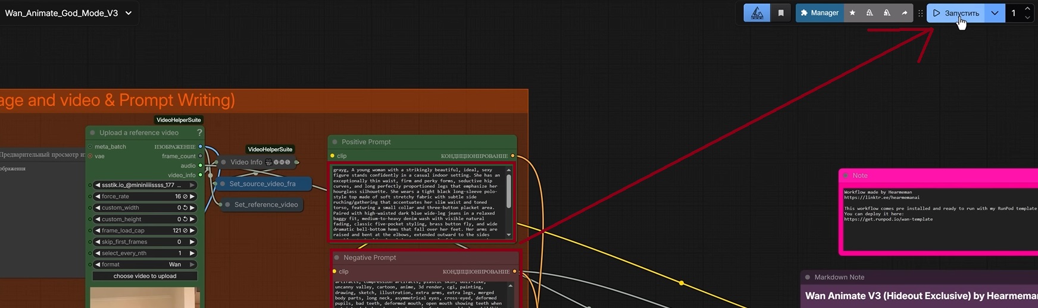Click the meta_batch input socket
Viewport: 1038px width, 308px height.
(90, 146)
